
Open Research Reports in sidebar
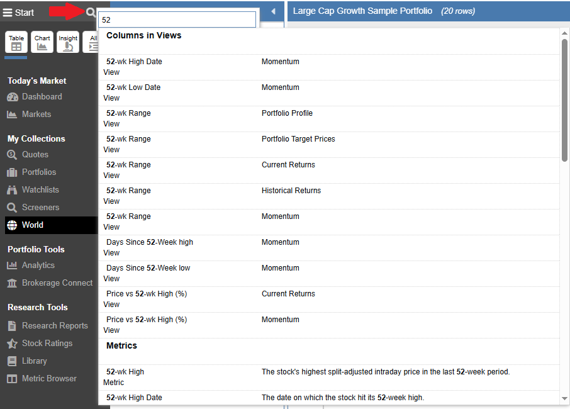[55, 326]
